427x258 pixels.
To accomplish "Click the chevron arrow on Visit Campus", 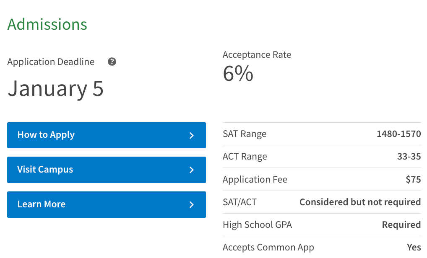I will tap(191, 170).
